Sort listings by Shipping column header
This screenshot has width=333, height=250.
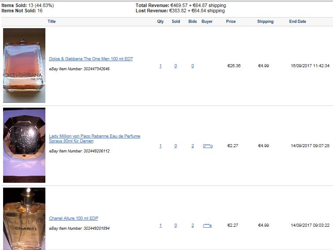[x=265, y=22]
